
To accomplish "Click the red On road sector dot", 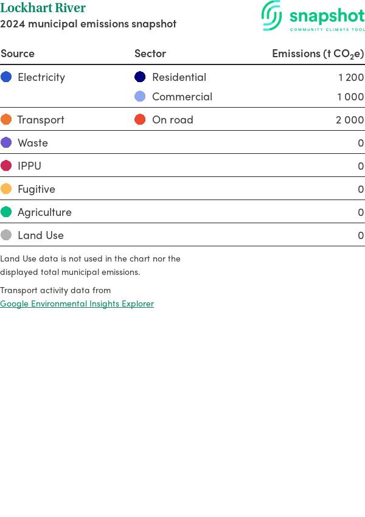I will click(x=140, y=120).
